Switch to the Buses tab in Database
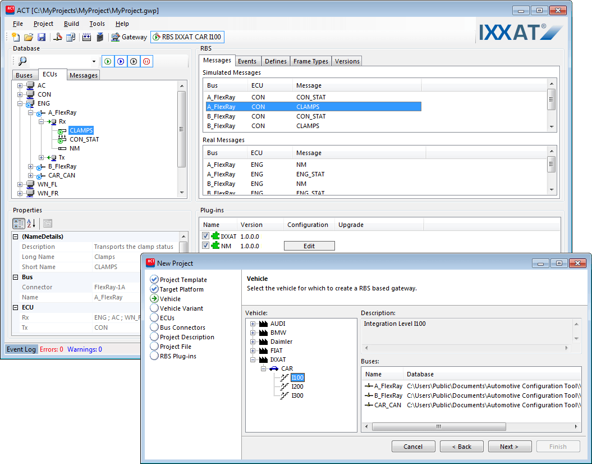The width and height of the screenshot is (592, 464). [24, 75]
